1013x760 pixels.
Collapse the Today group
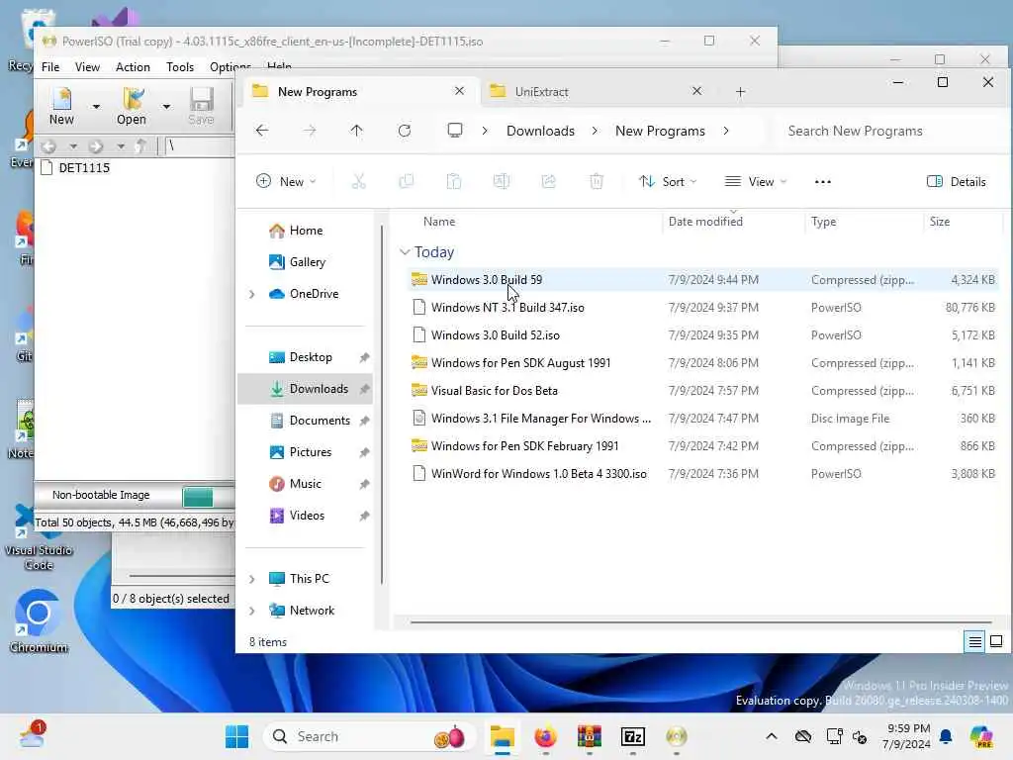(405, 252)
